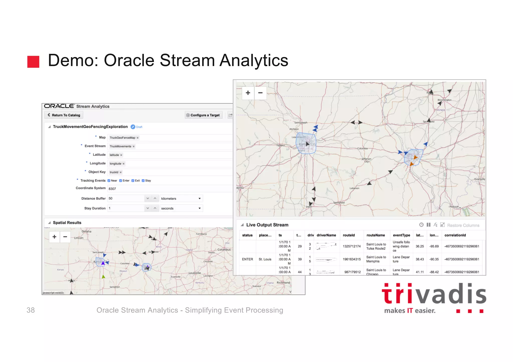The height and width of the screenshot is (362, 513).
Task: Click routeId cell 1961634315
Action: point(352,259)
